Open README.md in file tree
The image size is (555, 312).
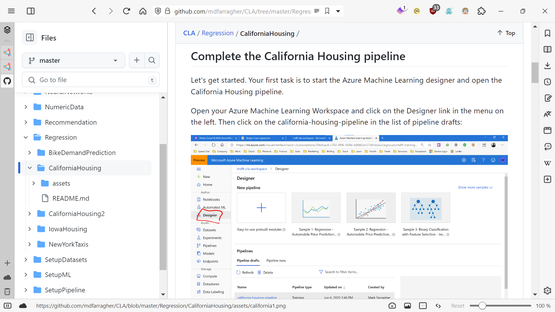pyautogui.click(x=71, y=198)
